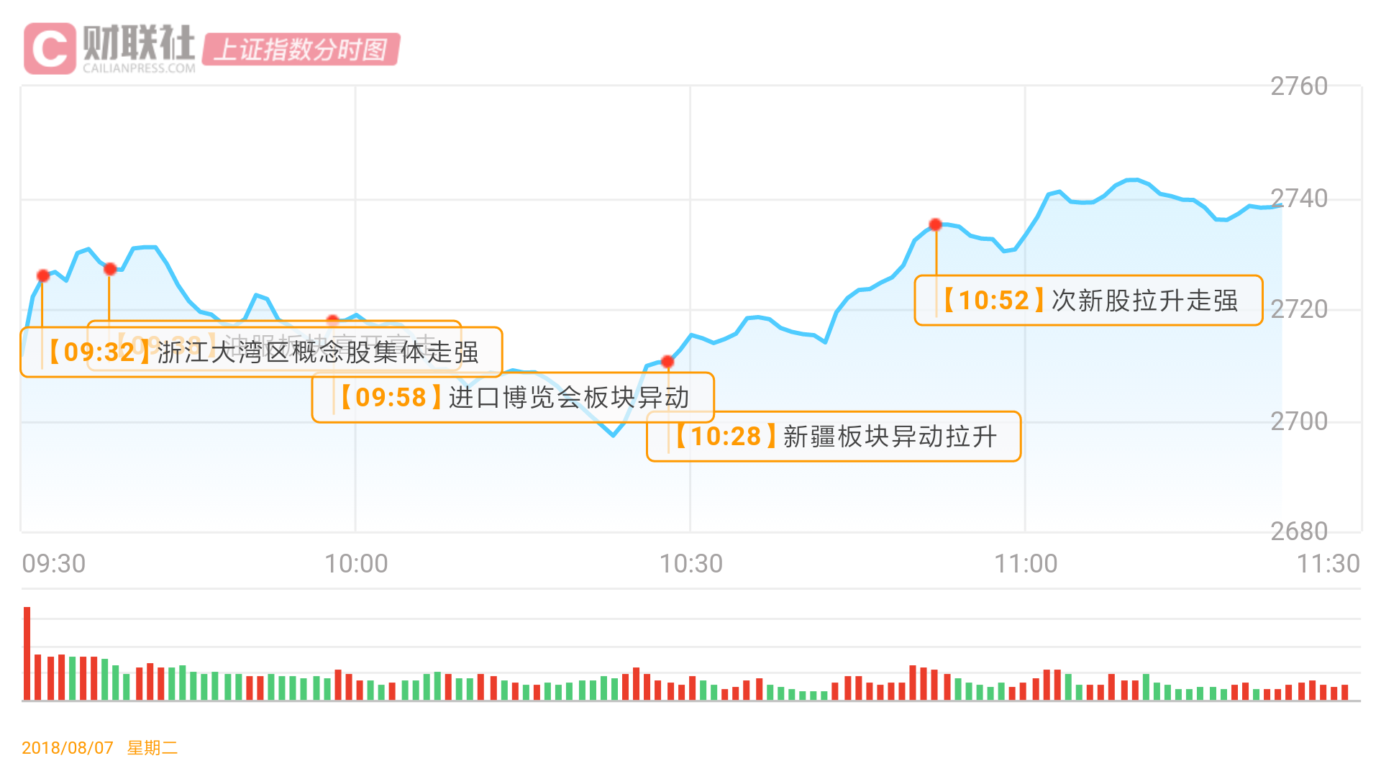This screenshot has width=1381, height=771.
Task: Click the red marker dot for 09:32
Action: tap(43, 275)
